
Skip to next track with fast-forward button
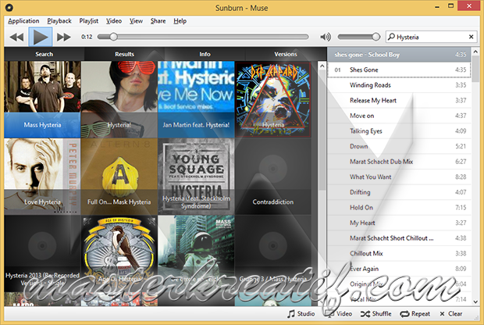coord(64,37)
